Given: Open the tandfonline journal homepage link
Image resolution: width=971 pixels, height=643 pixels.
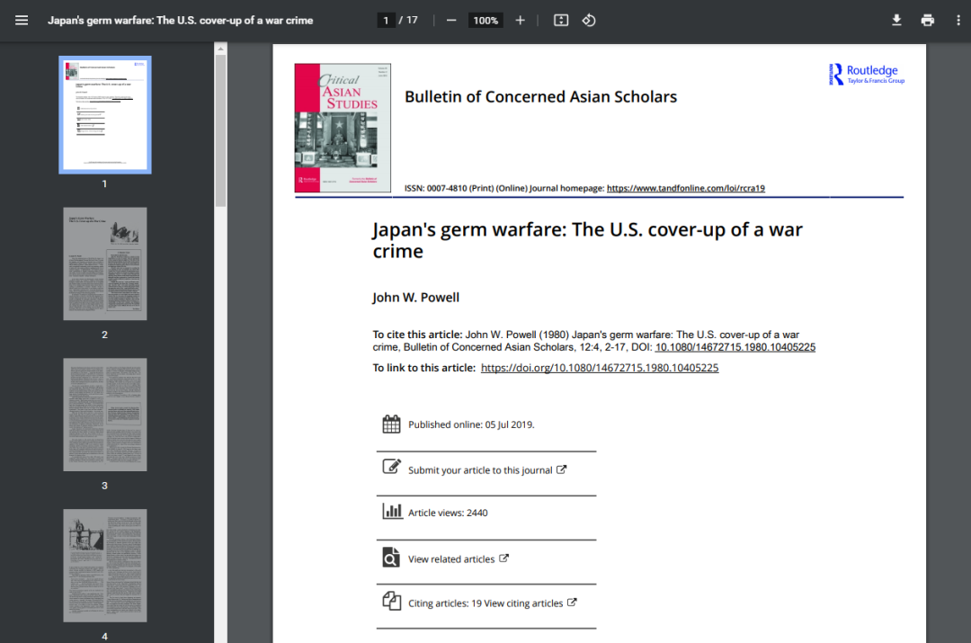Looking at the screenshot, I should (685, 188).
